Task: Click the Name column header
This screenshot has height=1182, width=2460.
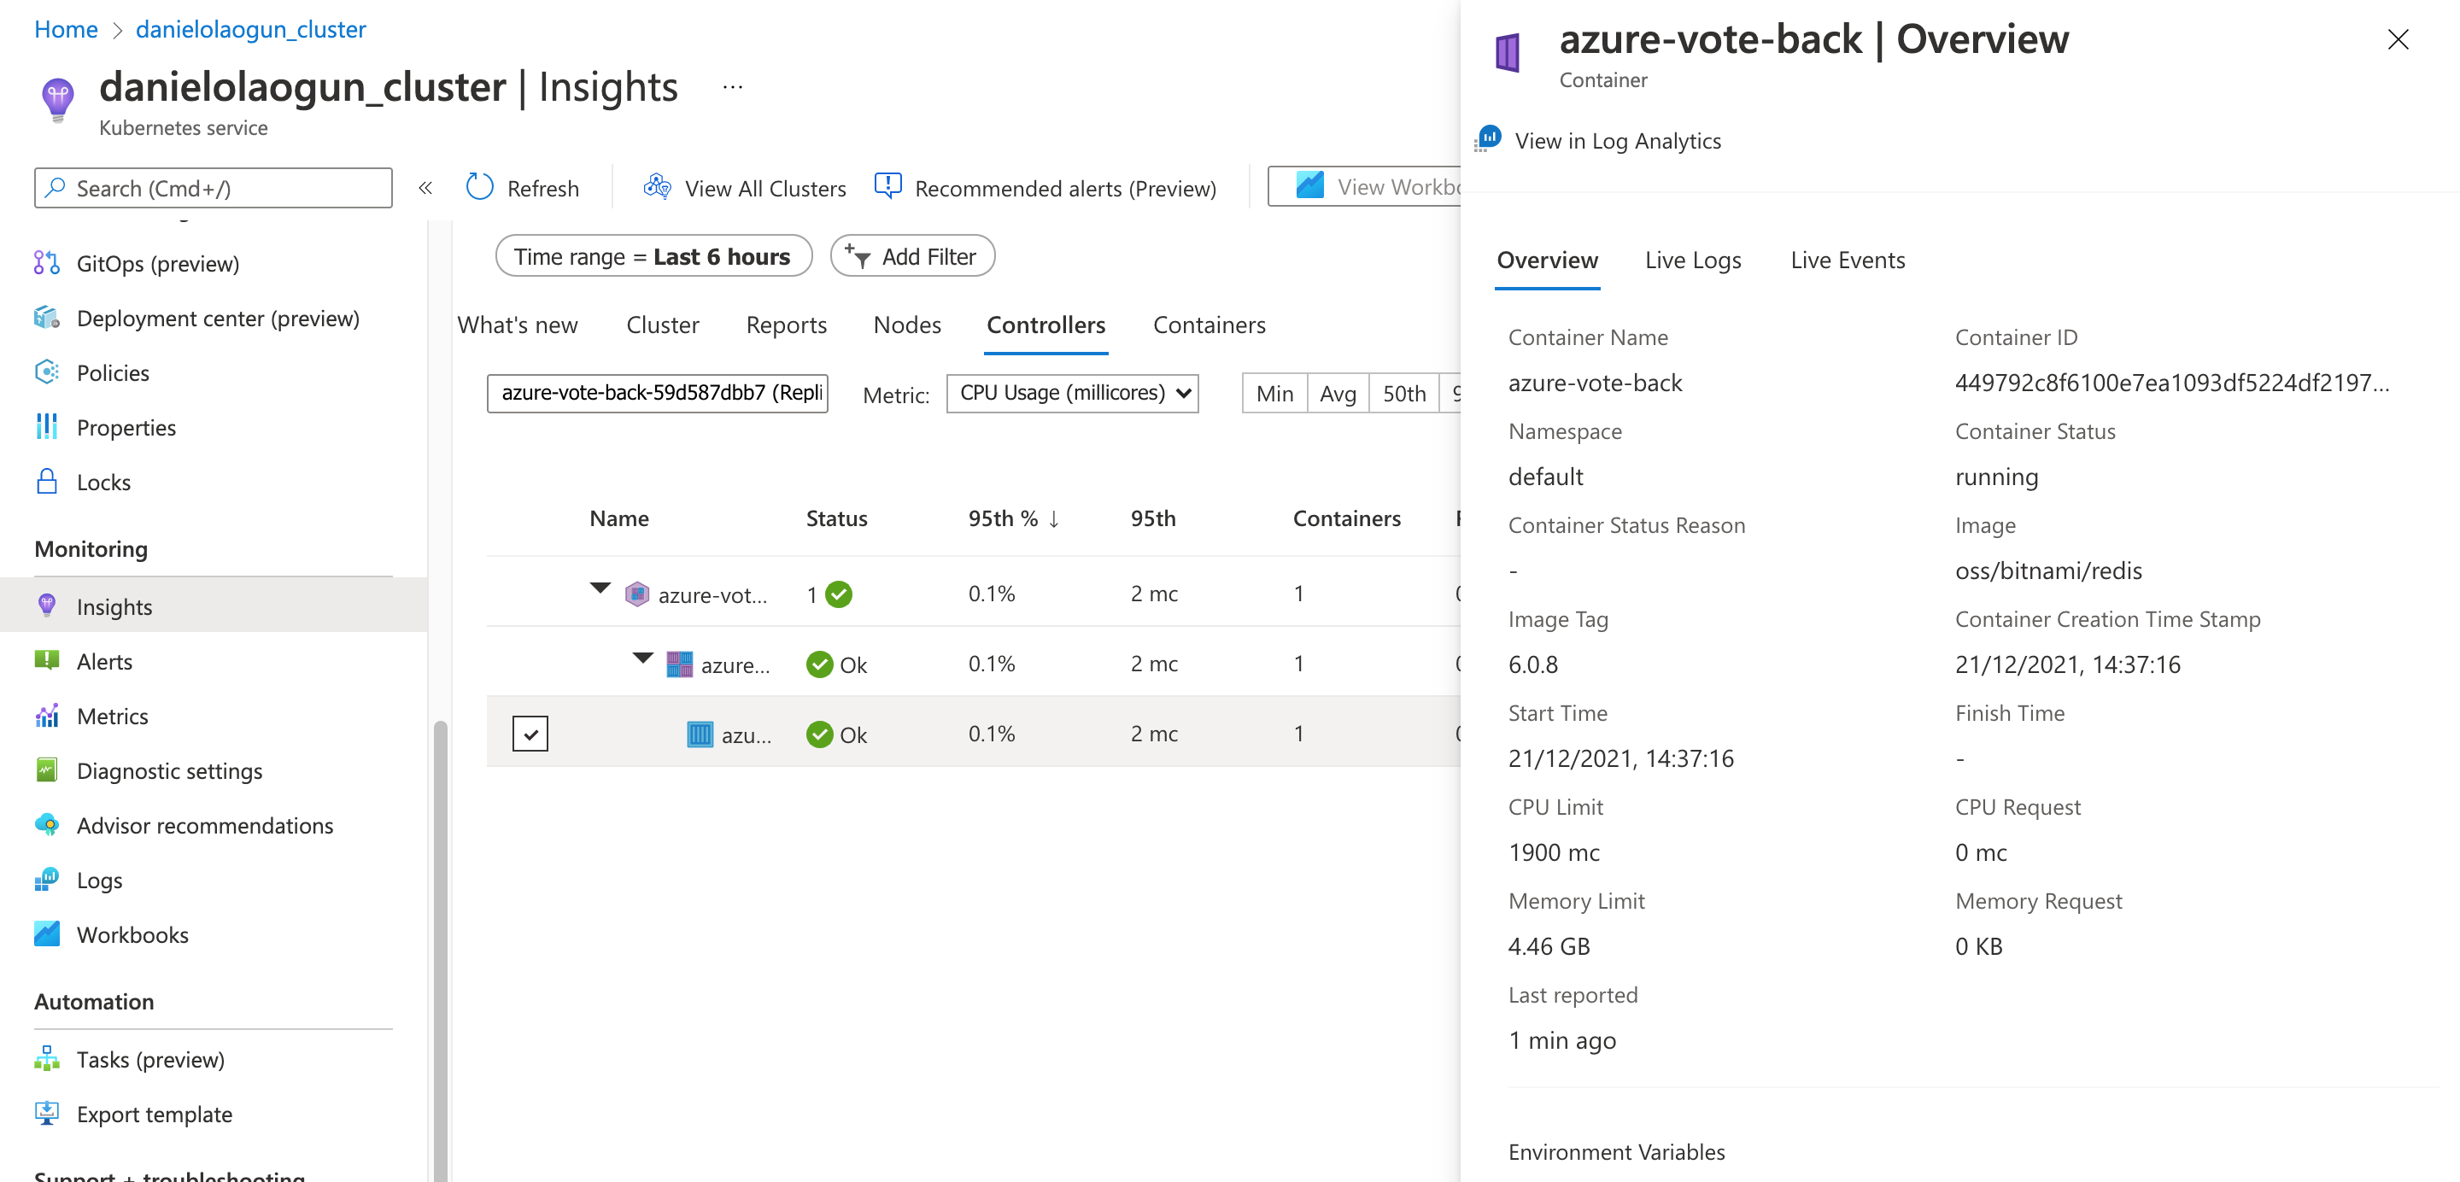Action: [618, 518]
